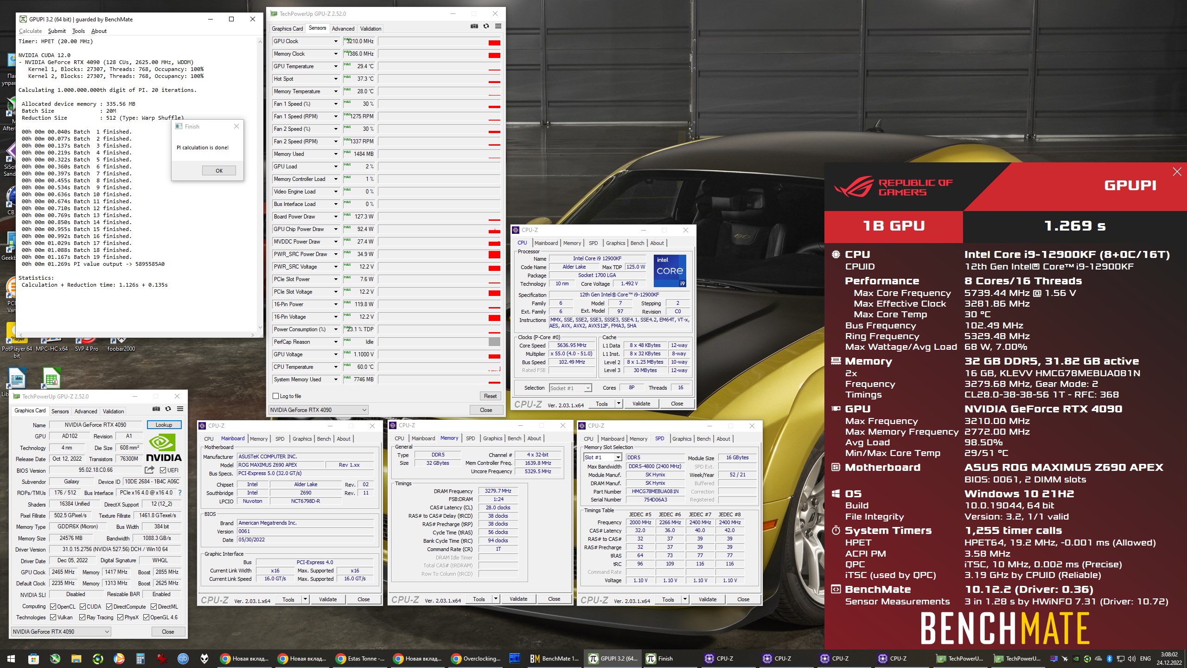Select Bench tab in CPU-Z CPU window
This screenshot has width=1187, height=668.
pos(637,243)
